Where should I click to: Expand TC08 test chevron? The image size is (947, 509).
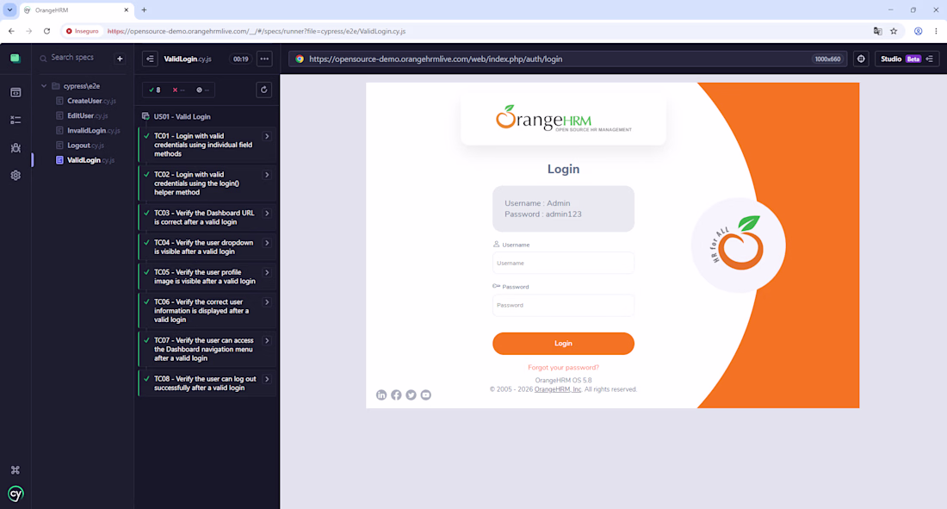(267, 379)
